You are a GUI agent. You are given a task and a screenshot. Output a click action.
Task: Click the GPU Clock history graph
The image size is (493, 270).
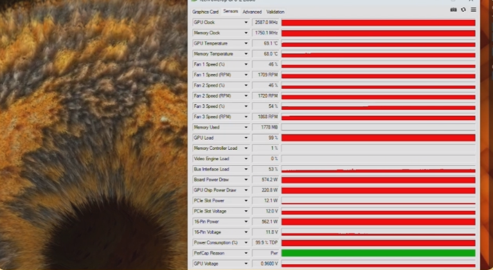pos(378,22)
